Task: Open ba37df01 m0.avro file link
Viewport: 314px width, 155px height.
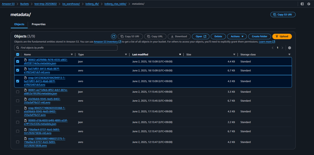Action: (x=42, y=70)
